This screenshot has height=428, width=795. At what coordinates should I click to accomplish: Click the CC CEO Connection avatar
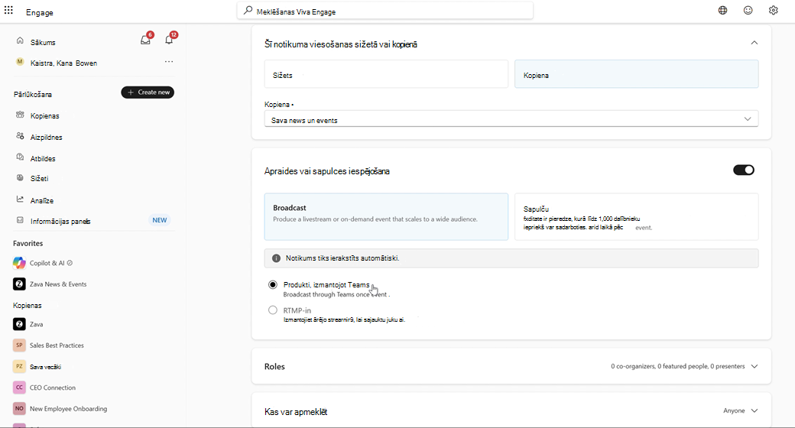tap(19, 387)
